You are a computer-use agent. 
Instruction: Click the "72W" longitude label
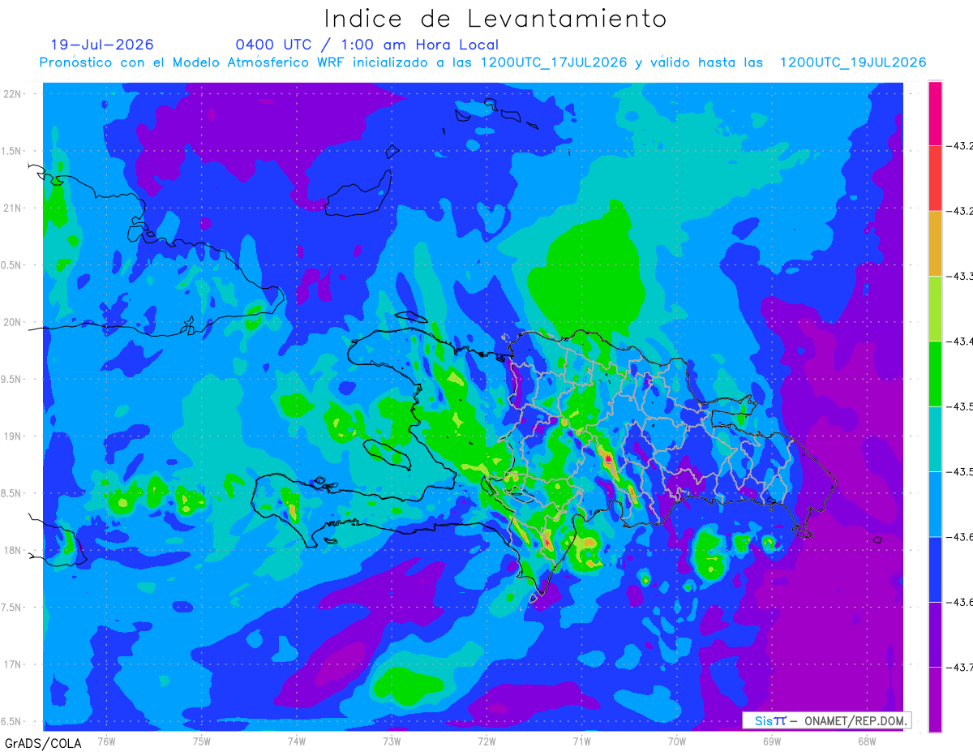click(486, 741)
